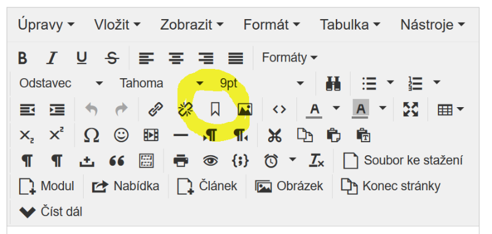492x234 pixels.
Task: Insert date/time clock icon
Action: point(271,161)
